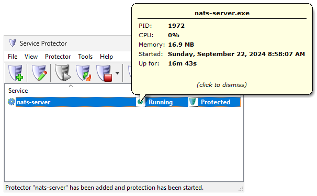Click the Start Protector play shield icon
Image resolution: width=317 pixels, height=196 pixels.
click(62, 73)
